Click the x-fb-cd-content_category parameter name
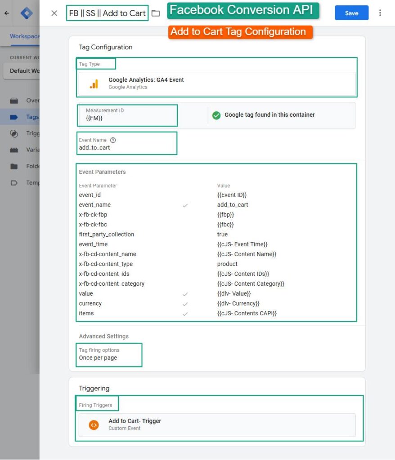 coord(112,284)
